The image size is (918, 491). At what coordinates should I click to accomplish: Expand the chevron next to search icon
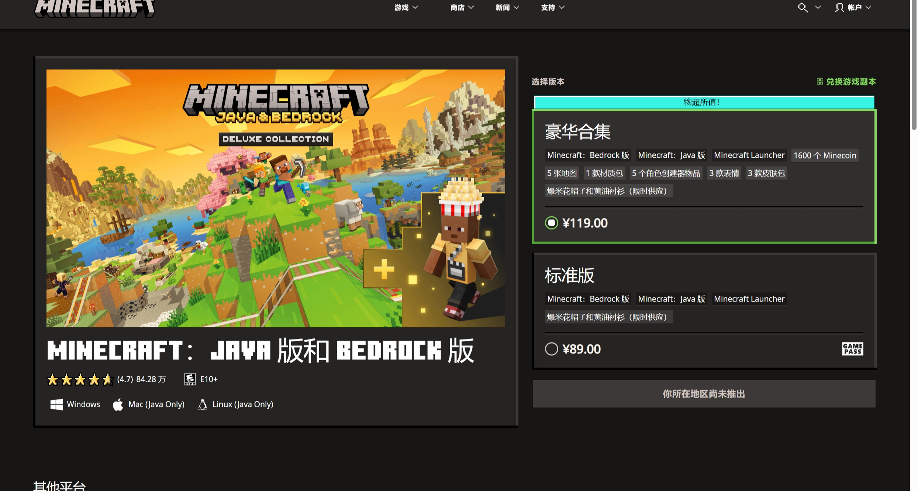[818, 7]
